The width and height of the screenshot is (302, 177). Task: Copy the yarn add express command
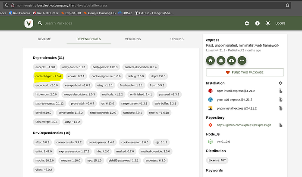[x=280, y=100]
